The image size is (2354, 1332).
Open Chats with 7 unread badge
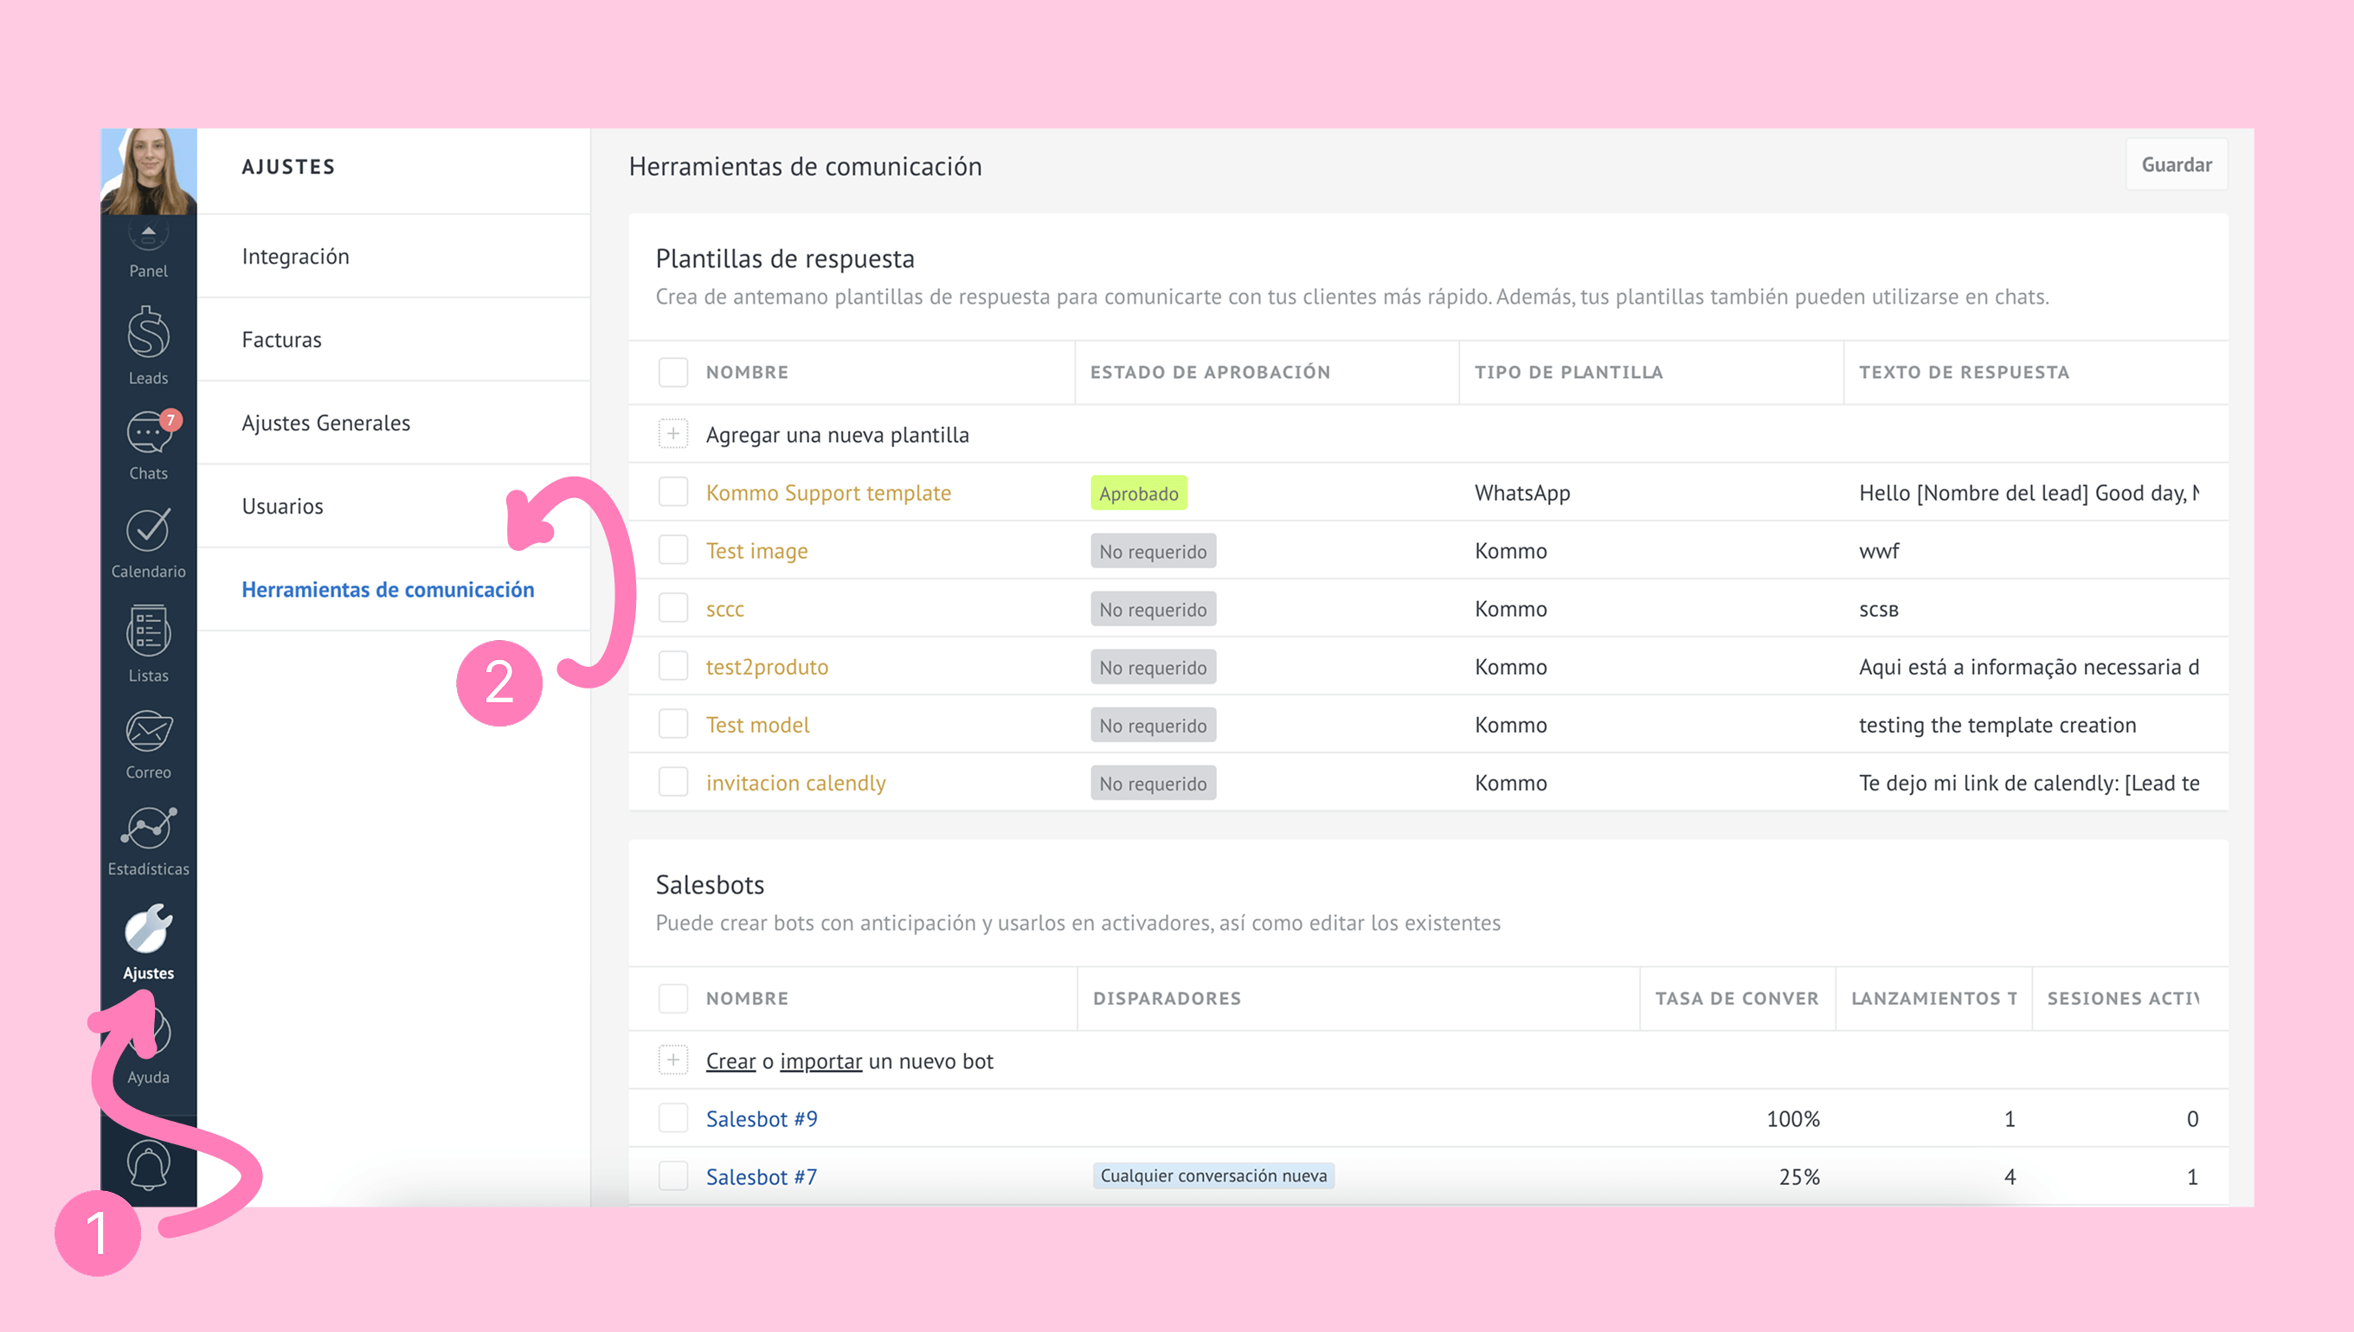148,434
